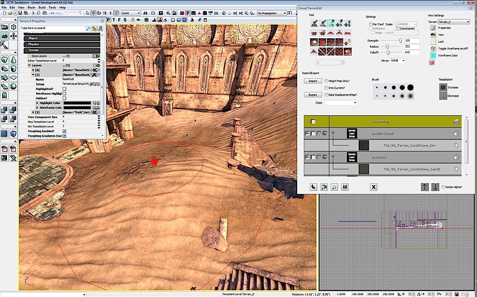Click the magnifier icon beside property search

pos(88,28)
